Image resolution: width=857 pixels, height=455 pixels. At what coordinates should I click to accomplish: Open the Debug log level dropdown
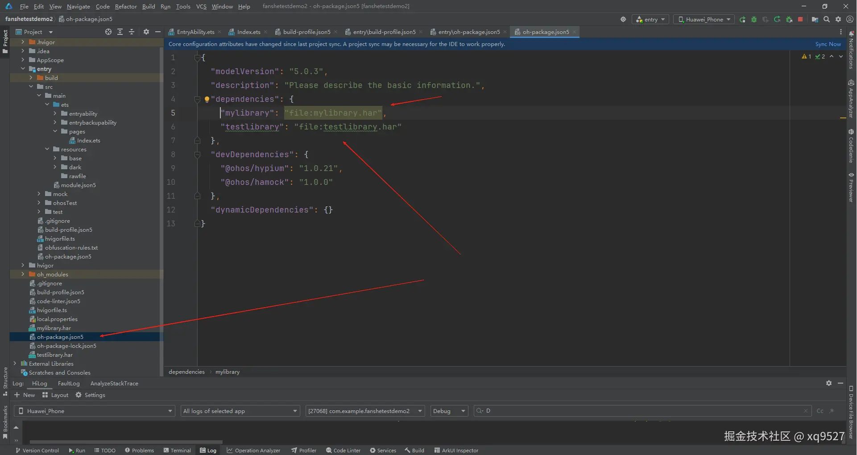click(449, 411)
